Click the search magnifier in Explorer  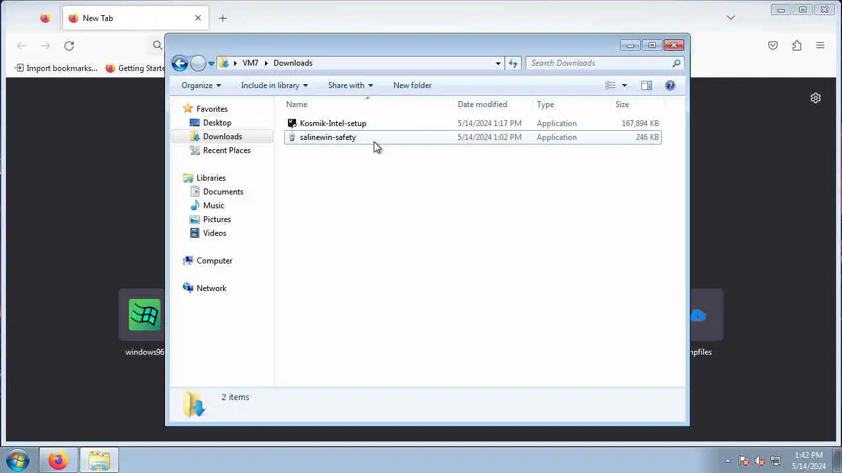tap(676, 63)
